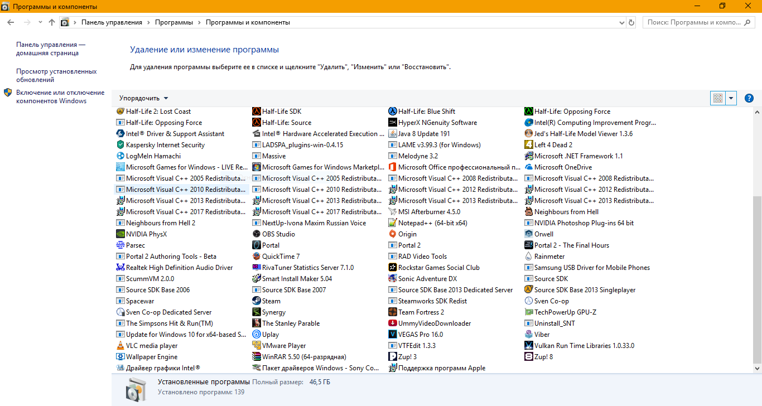Click the Rainmeter drop icon
Viewport: 762px width, 406px height.
(x=529, y=257)
